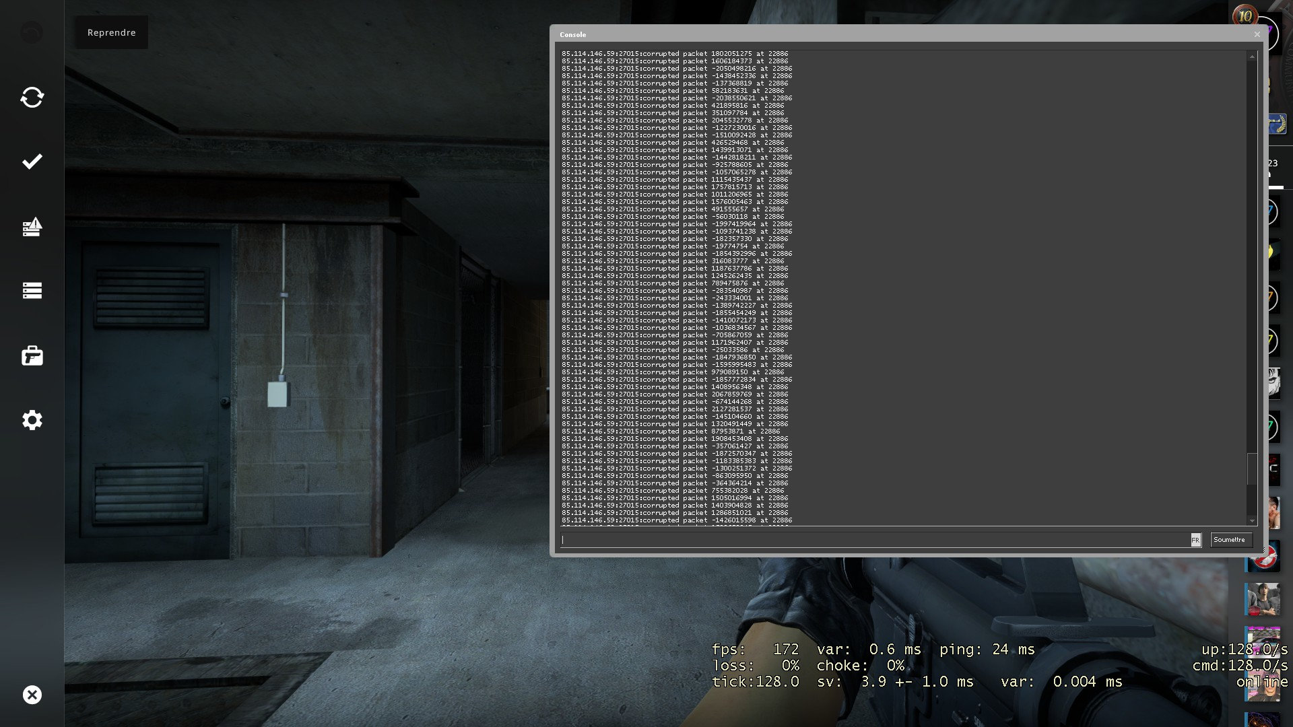1293x727 pixels.
Task: Click the Soumettre submit button
Action: (x=1231, y=539)
